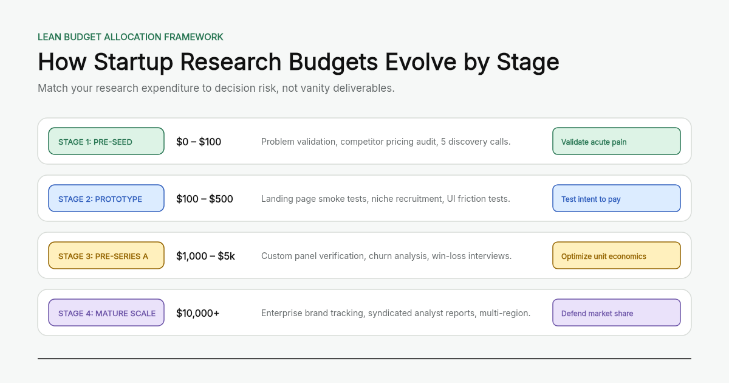The image size is (729, 383).
Task: Click the '$1,000 – $5k' budget value
Action: point(205,256)
